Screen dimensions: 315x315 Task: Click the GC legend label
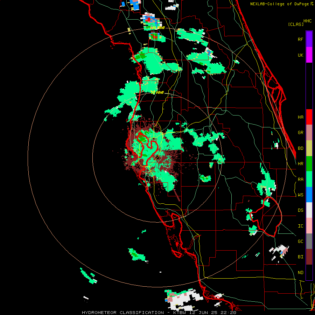pyautogui.click(x=301, y=241)
